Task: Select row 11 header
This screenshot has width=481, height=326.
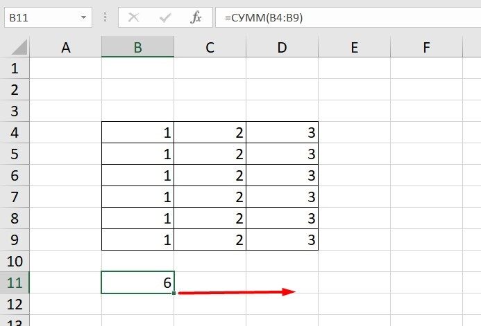Action: 15,282
